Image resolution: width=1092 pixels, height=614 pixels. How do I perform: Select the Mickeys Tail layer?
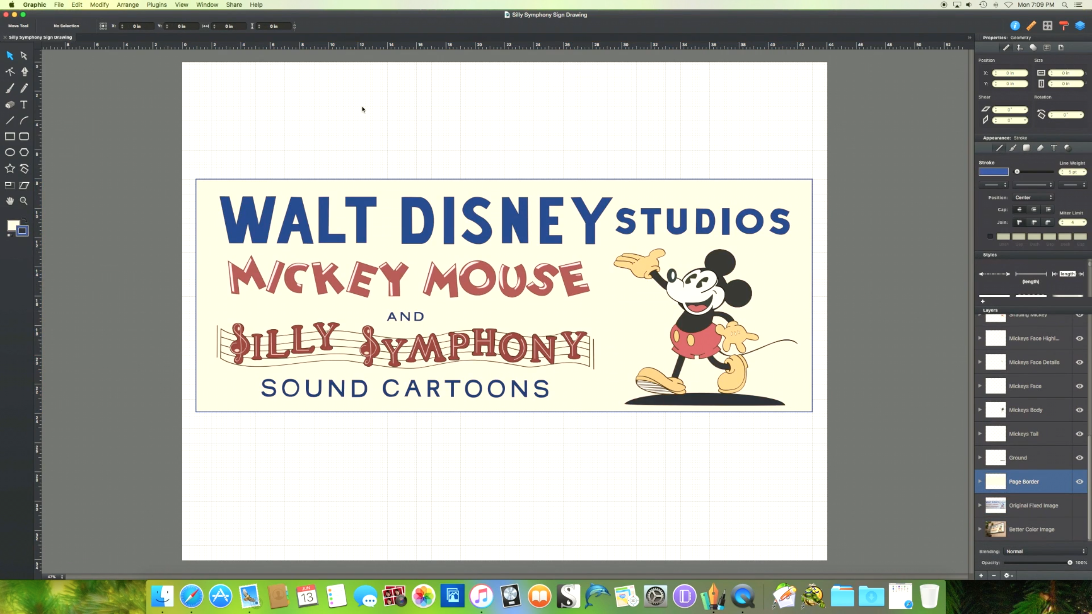tap(1031, 434)
